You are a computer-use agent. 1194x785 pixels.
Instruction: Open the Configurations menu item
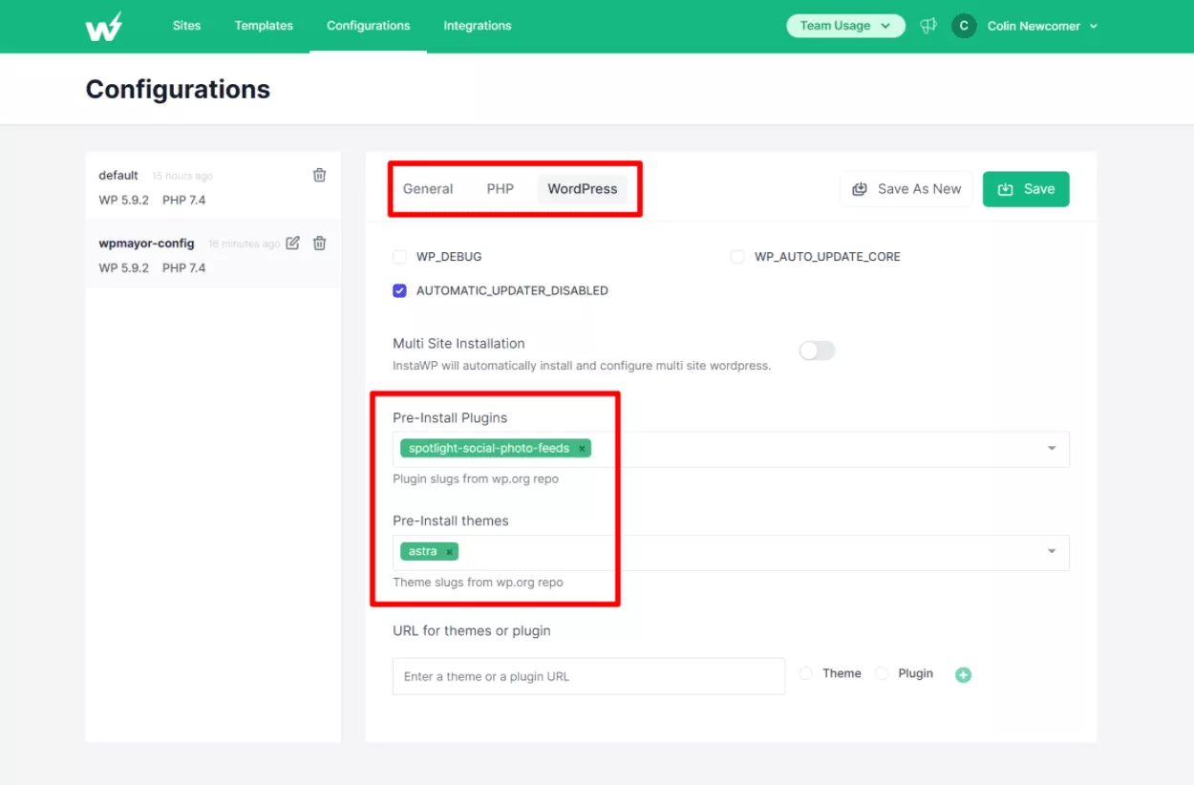(x=368, y=26)
